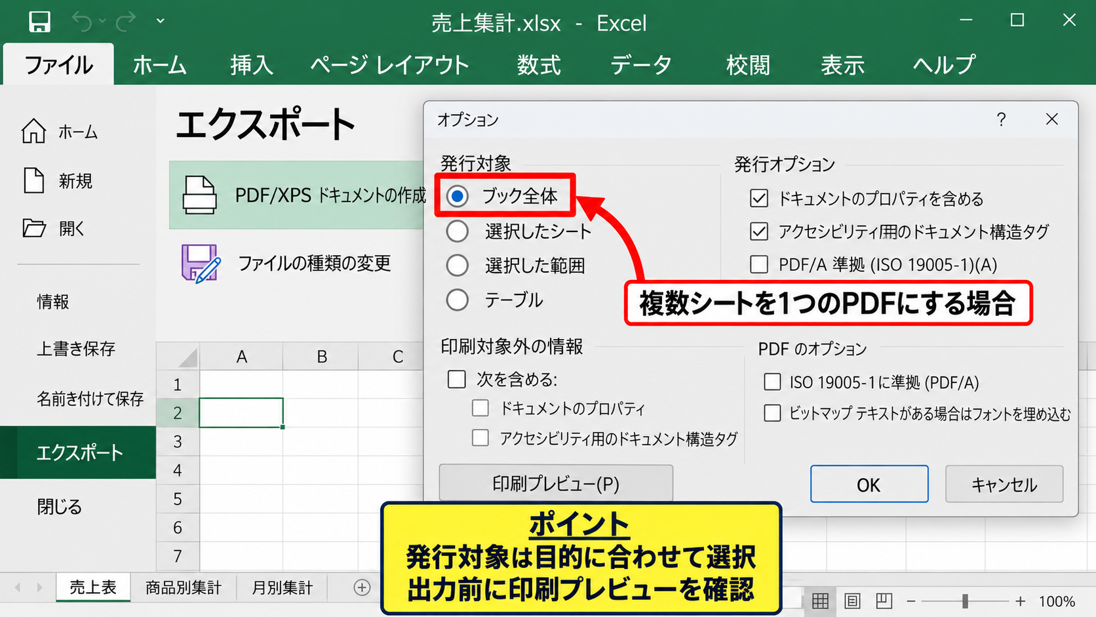This screenshot has height=617, width=1096.
Task: Click the Save floppy disk icon
Action: 40,22
